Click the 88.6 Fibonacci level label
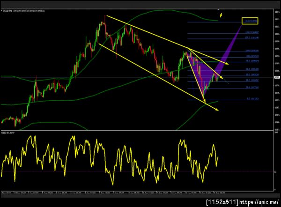The image size is (281, 207). [252, 56]
